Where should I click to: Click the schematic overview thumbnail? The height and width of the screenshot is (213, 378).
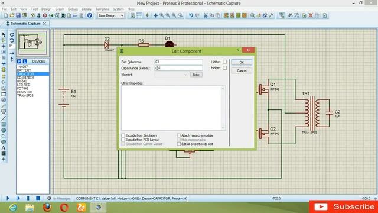tap(32, 43)
